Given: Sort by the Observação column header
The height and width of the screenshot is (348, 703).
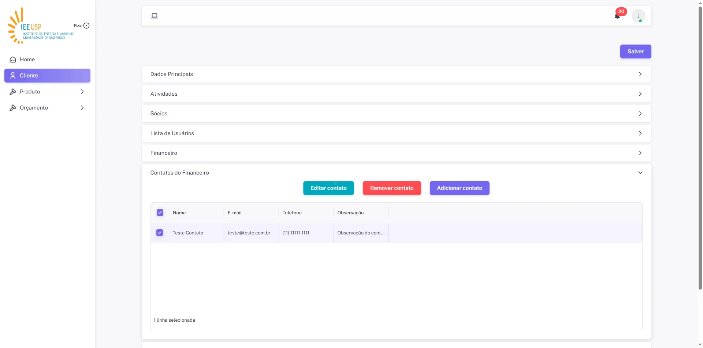Looking at the screenshot, I should [361, 213].
